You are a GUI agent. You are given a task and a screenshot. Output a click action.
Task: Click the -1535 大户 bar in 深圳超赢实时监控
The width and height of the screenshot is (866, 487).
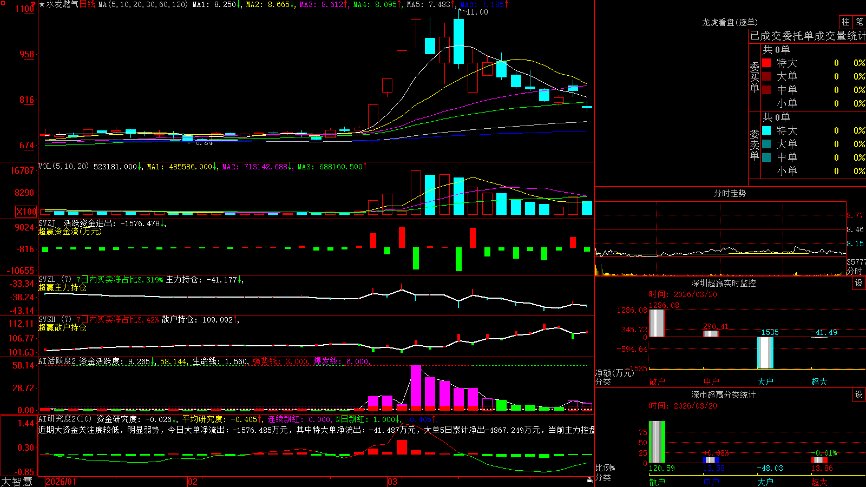765,353
